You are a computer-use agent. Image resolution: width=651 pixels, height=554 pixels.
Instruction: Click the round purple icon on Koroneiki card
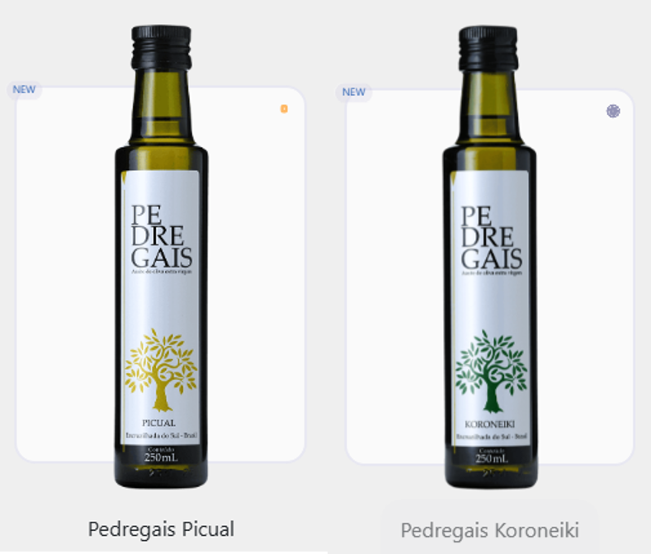click(613, 111)
